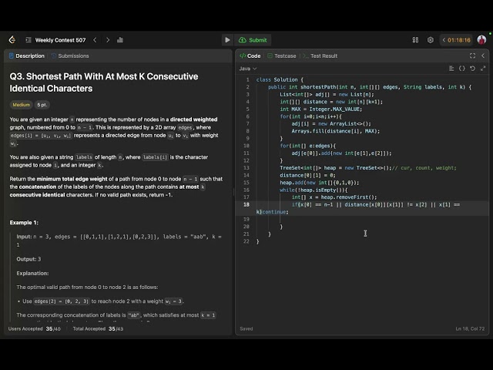Submit the solution
The width and height of the screenshot is (493, 370).
(253, 40)
